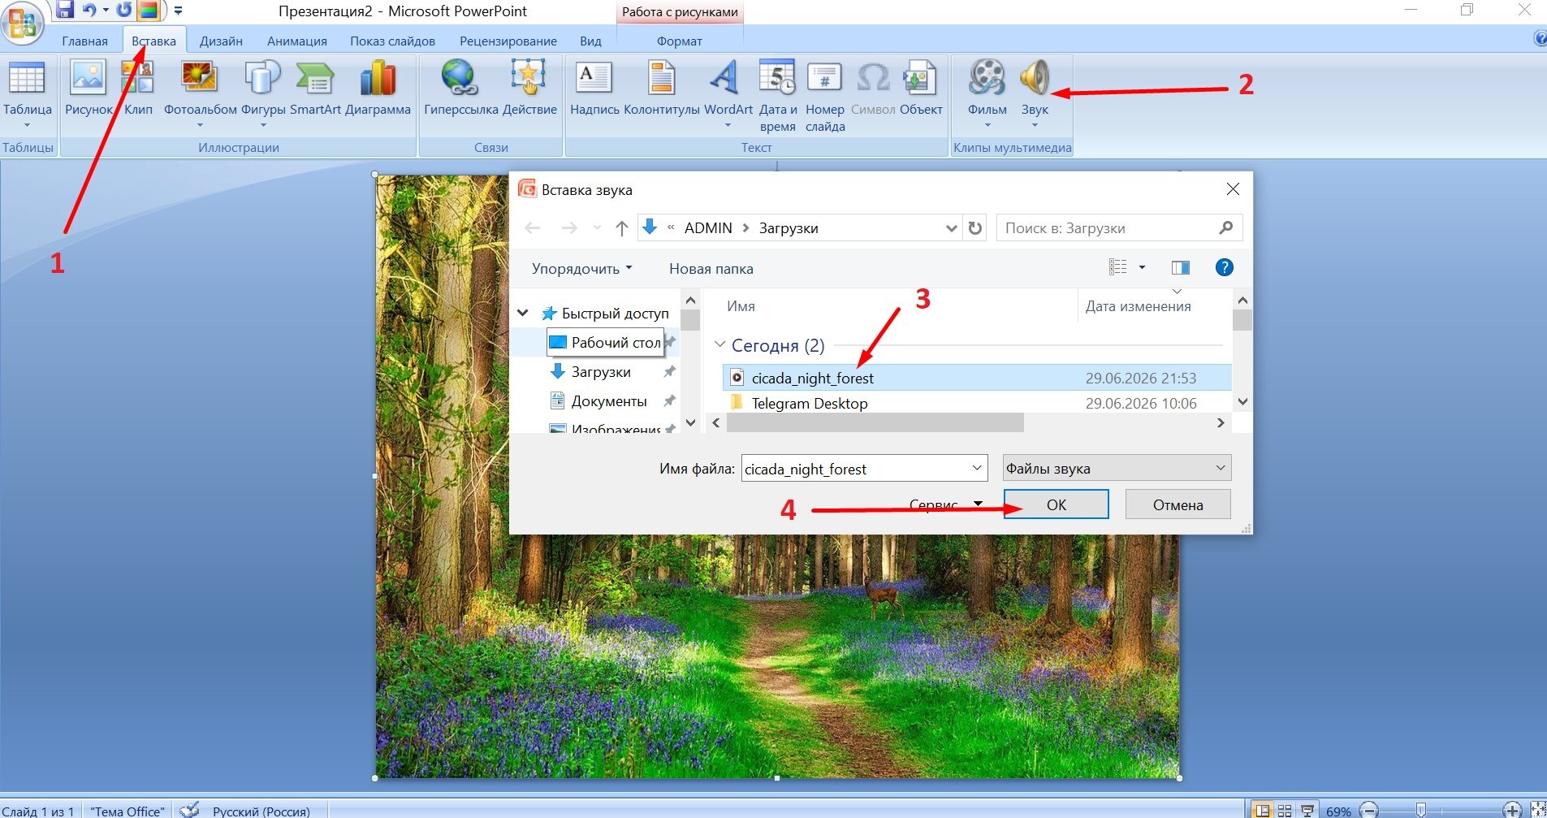Select the cicada_night_forest file
Viewport: 1547px width, 818px height.
click(977, 378)
